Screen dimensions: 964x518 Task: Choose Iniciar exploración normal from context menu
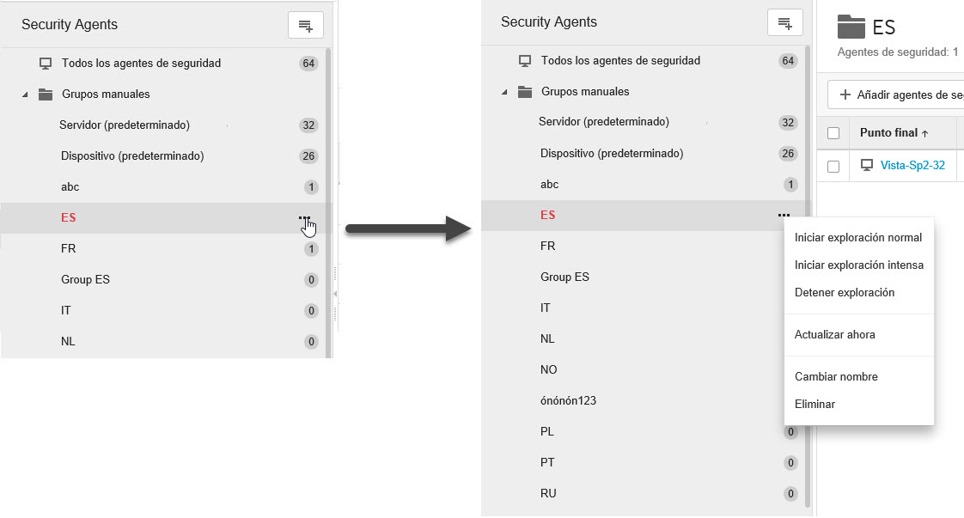click(857, 238)
